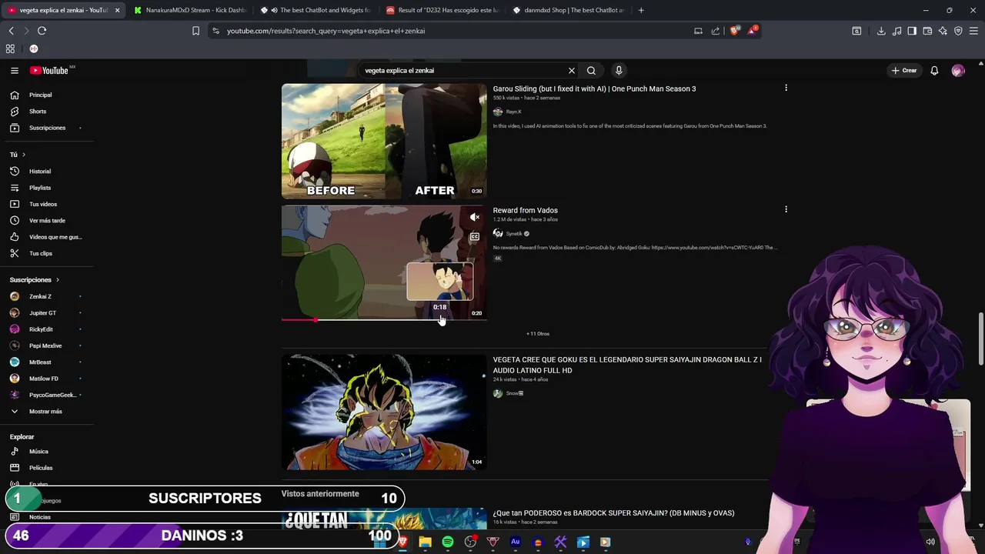Open the browser main hamburger menu

tap(973, 31)
